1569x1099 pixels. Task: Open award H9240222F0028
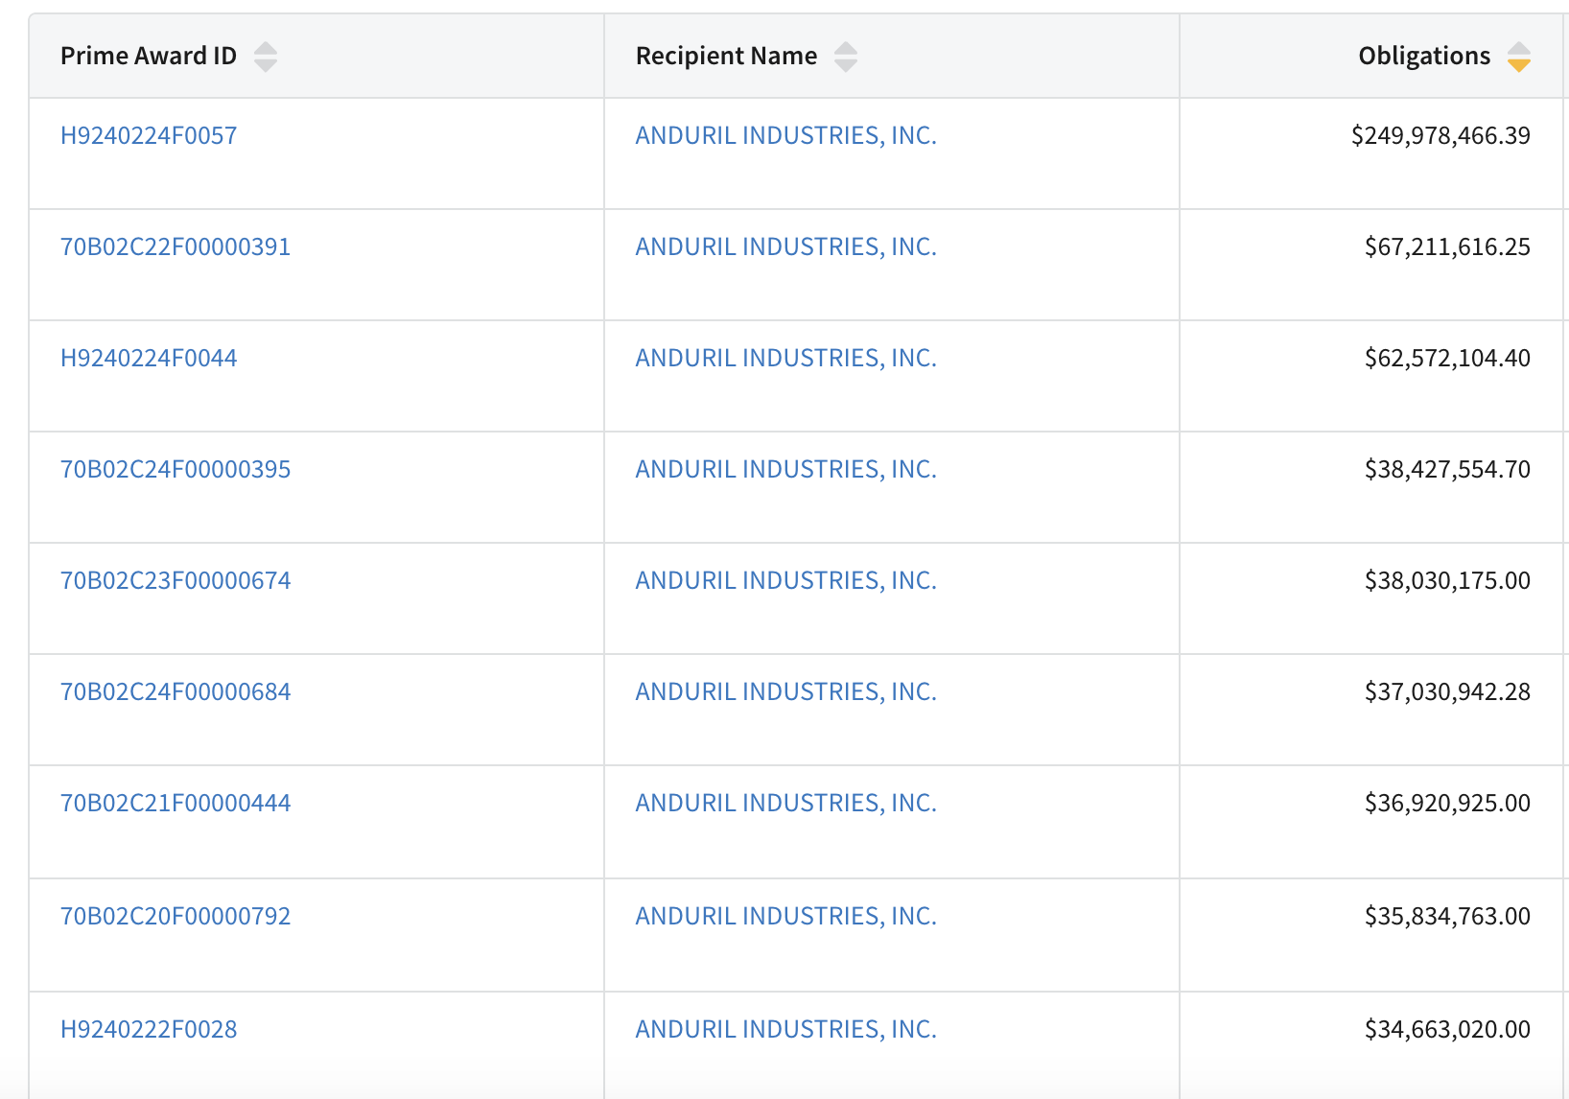[x=149, y=1029]
